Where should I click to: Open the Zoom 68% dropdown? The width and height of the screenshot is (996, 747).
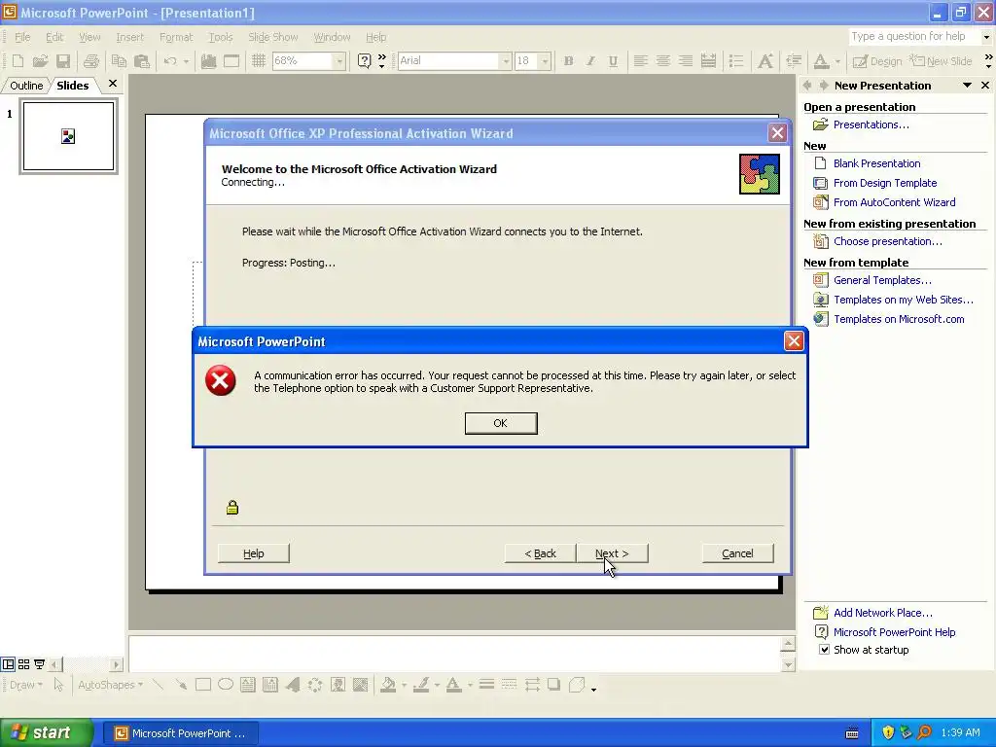[x=339, y=61]
